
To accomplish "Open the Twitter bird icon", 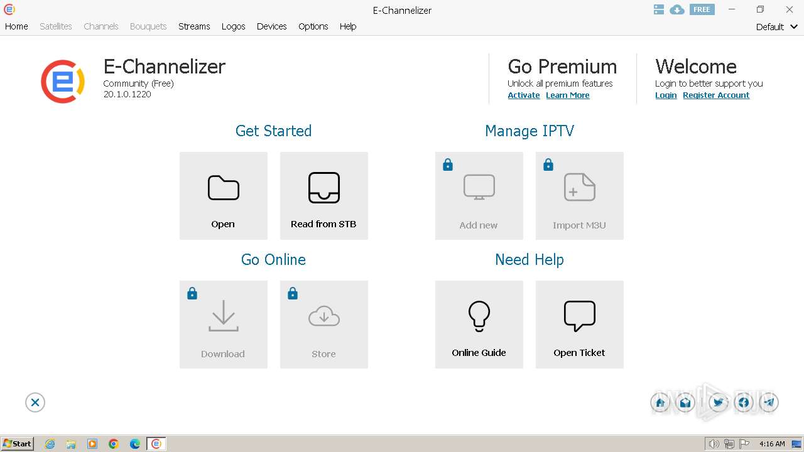I will pos(719,402).
